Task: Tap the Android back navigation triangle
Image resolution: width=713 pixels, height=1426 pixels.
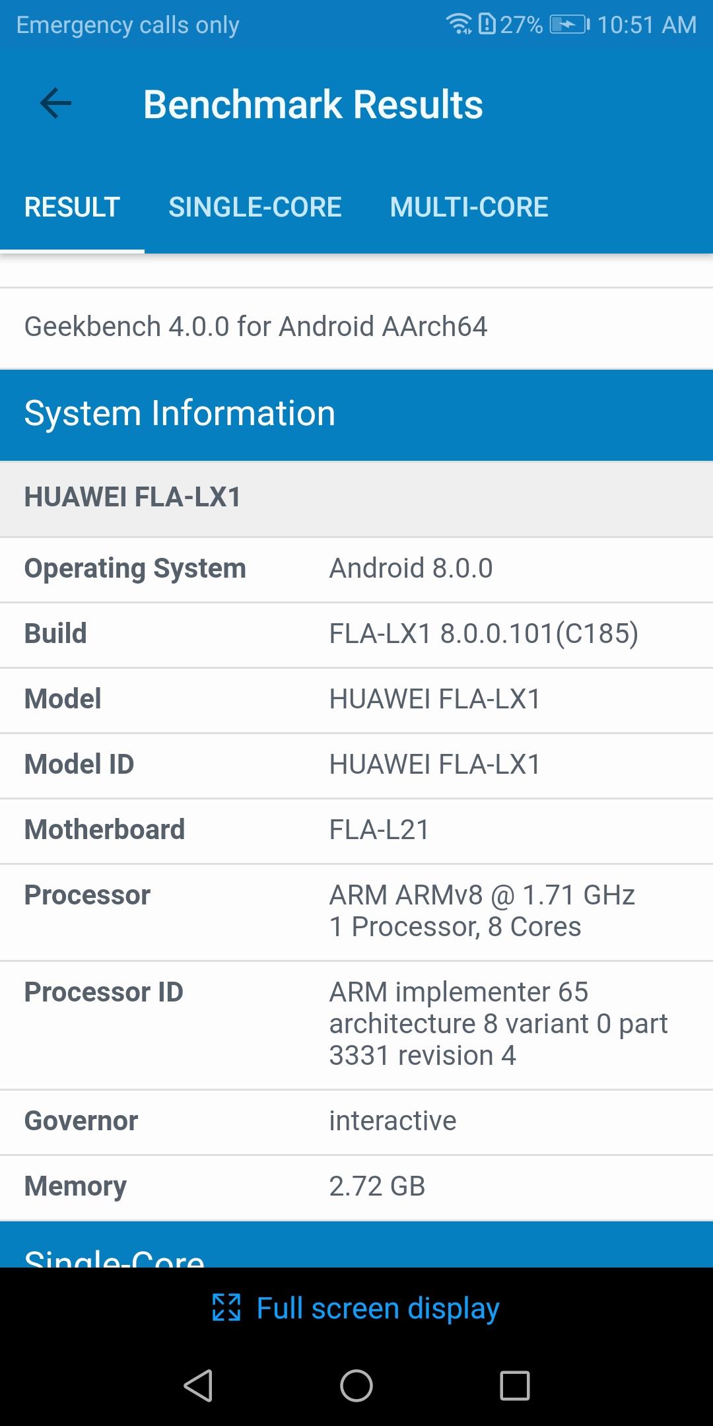Action: 198,1385
